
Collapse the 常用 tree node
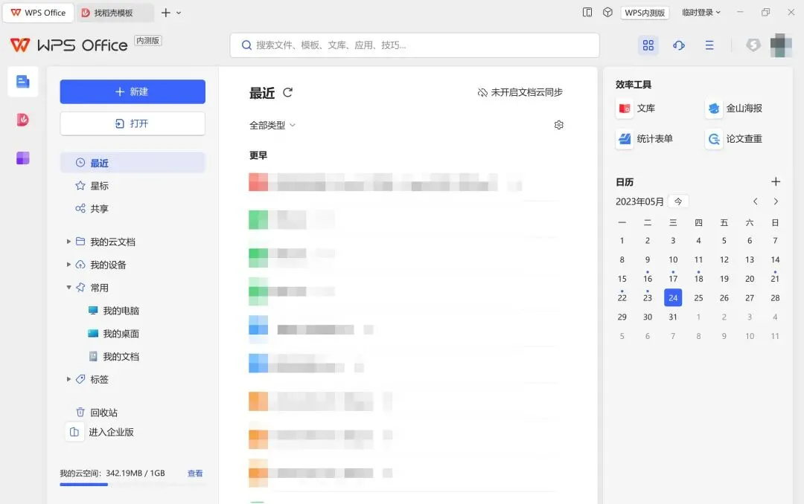tap(68, 288)
